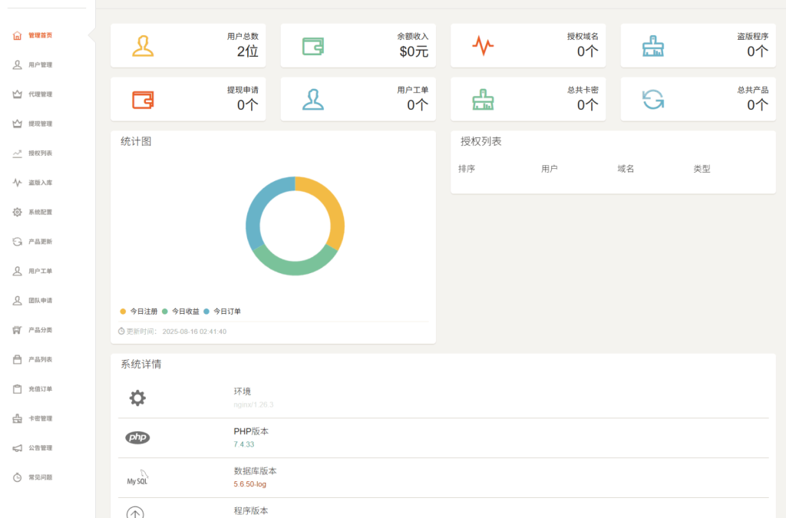Click the blue user icon on 用户工单 card

[x=313, y=100]
